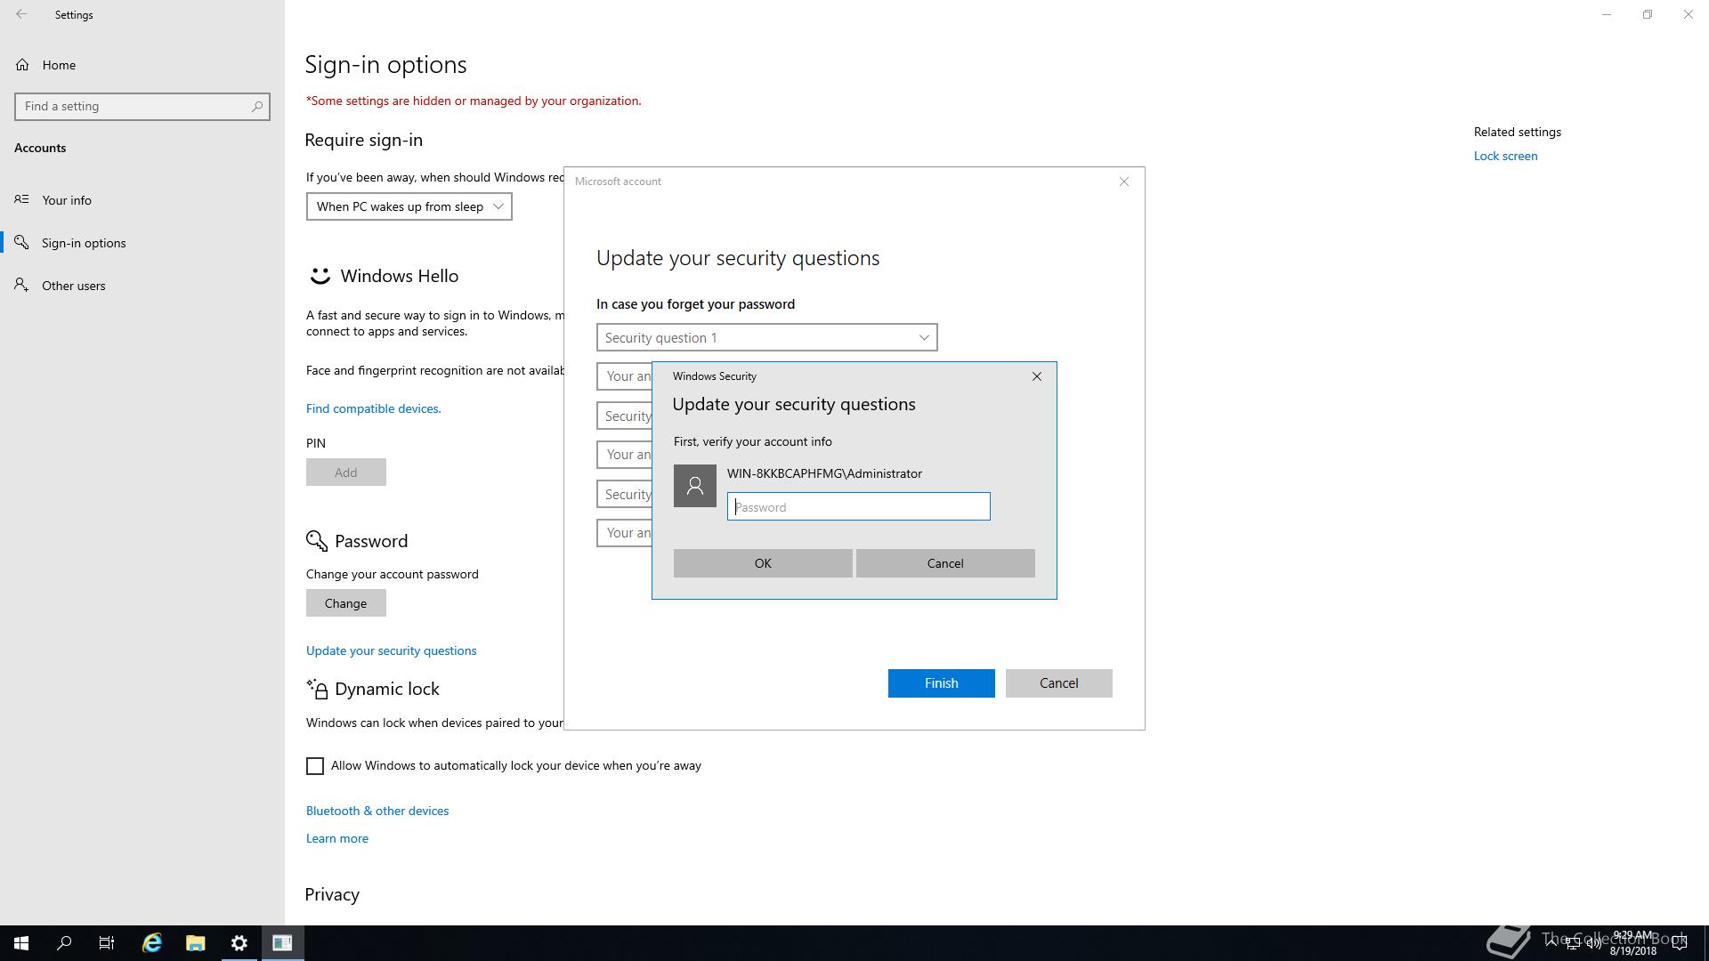Select Sign-in options in the sidebar

[84, 243]
